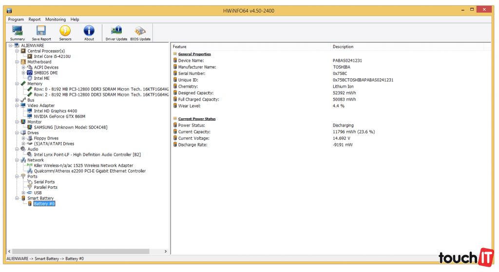Screen dimensions: 499x272
Task: Click the About info icon
Action: click(89, 32)
